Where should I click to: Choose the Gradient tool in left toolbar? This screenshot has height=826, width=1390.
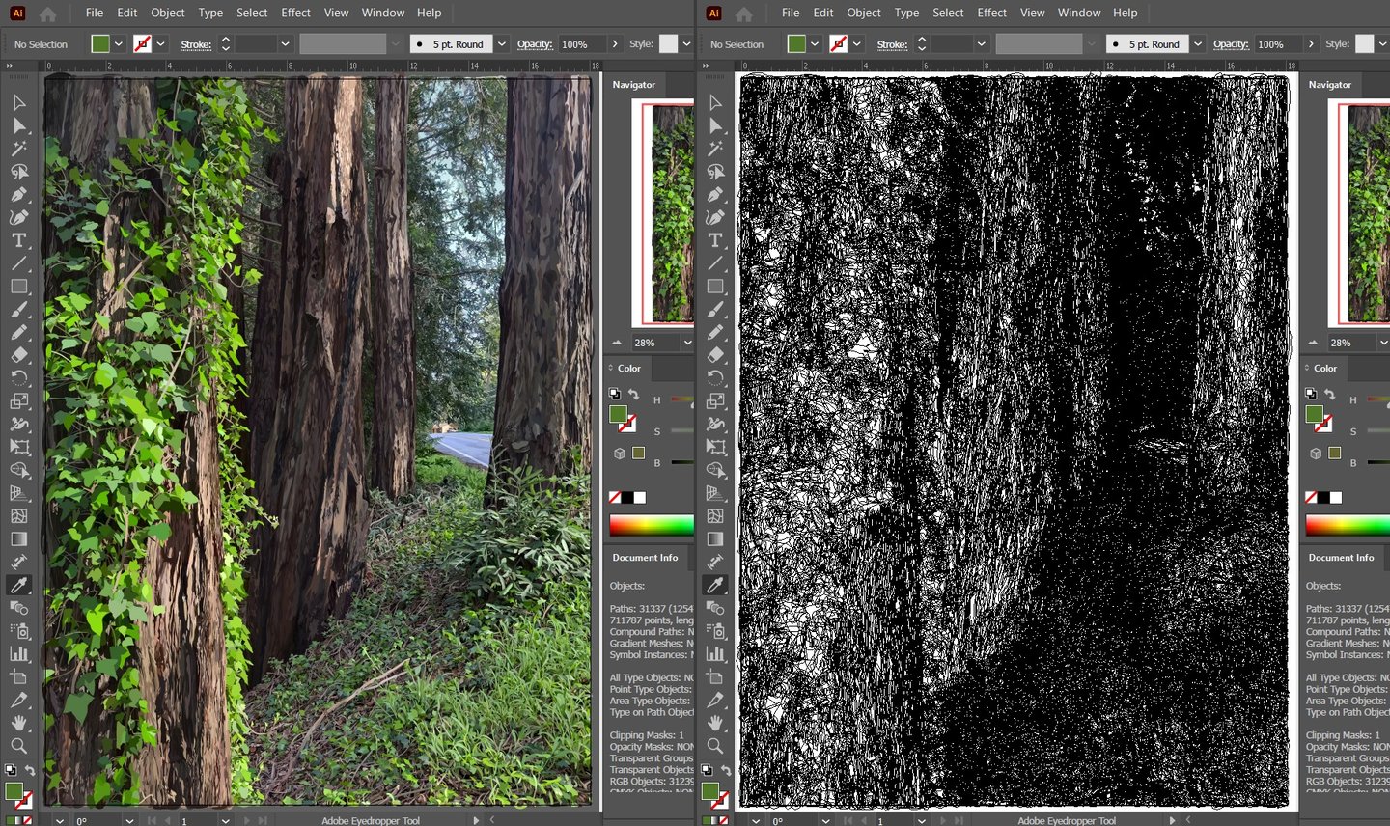pyautogui.click(x=18, y=539)
